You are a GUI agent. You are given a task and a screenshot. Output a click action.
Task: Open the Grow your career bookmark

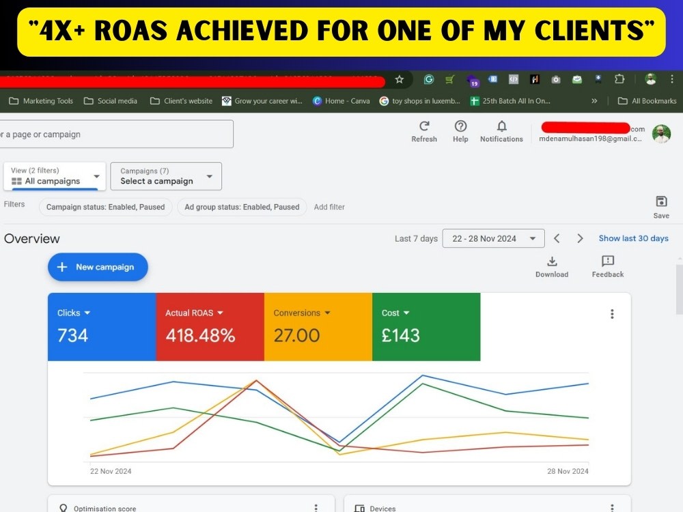[x=262, y=101]
